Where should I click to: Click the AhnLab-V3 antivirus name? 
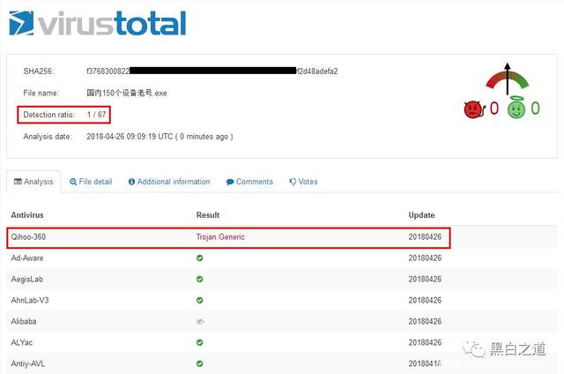pos(30,300)
